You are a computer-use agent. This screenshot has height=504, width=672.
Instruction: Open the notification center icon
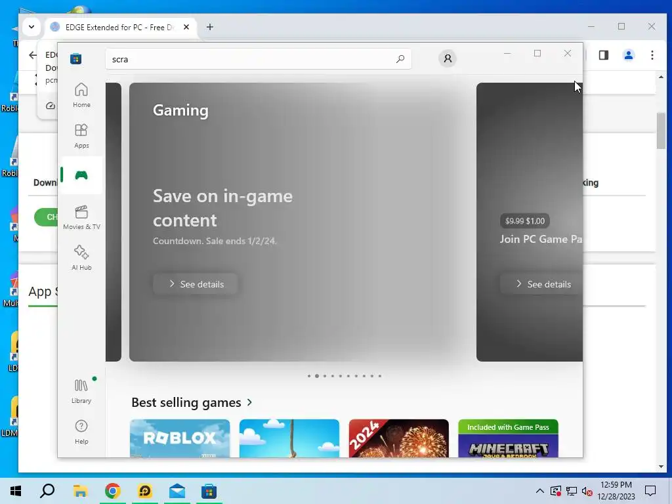pos(650,491)
